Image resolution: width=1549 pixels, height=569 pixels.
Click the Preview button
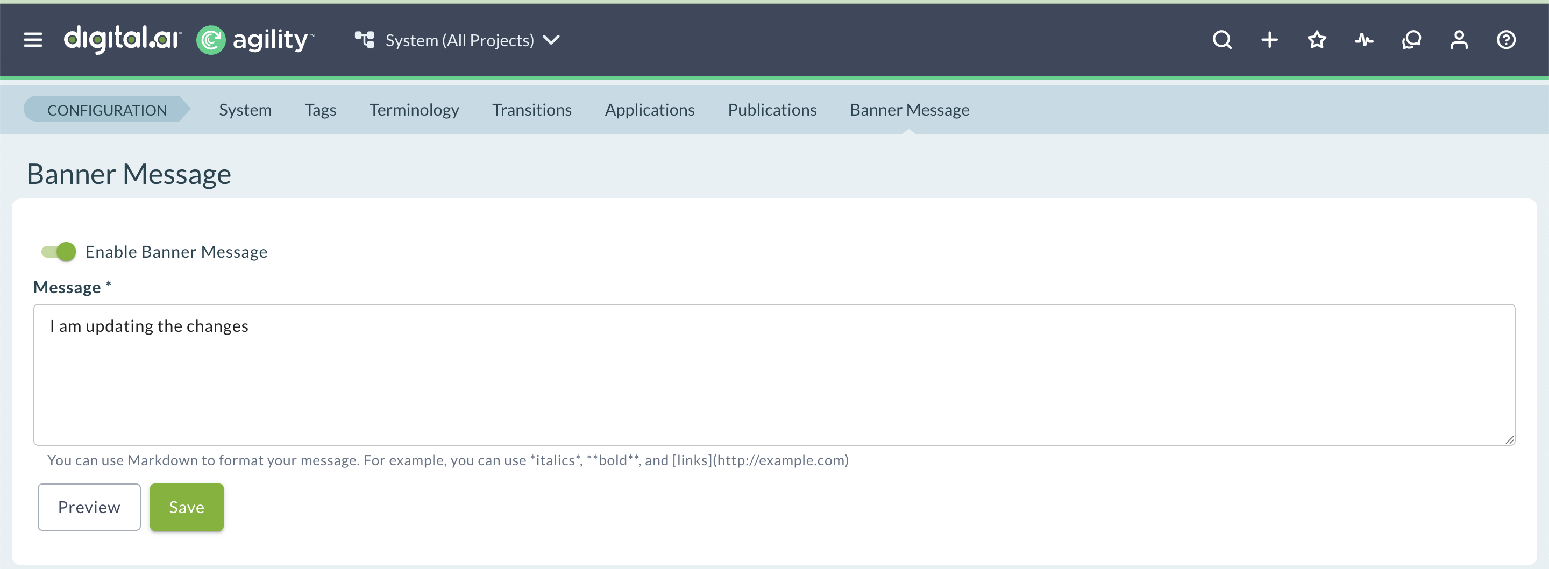pos(89,507)
